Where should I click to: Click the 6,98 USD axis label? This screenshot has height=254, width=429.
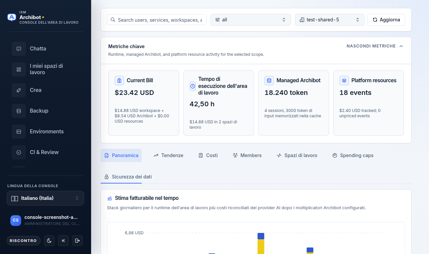134,233
